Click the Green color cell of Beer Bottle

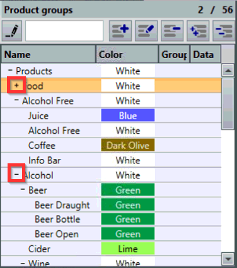128,219
